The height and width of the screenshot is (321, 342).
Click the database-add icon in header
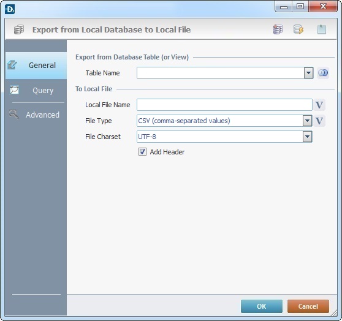pos(278,29)
